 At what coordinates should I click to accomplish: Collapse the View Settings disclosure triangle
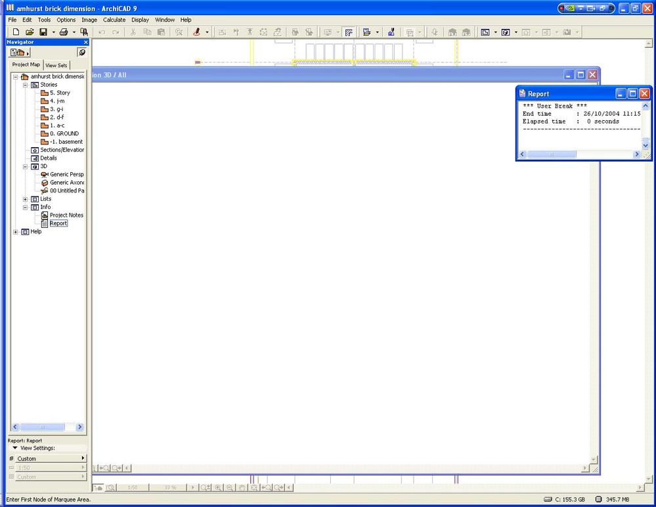[15, 448]
